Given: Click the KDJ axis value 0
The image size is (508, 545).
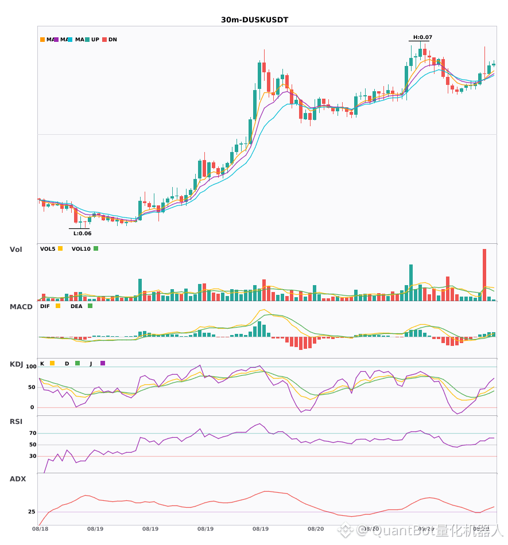Looking at the screenshot, I should pos(32,407).
